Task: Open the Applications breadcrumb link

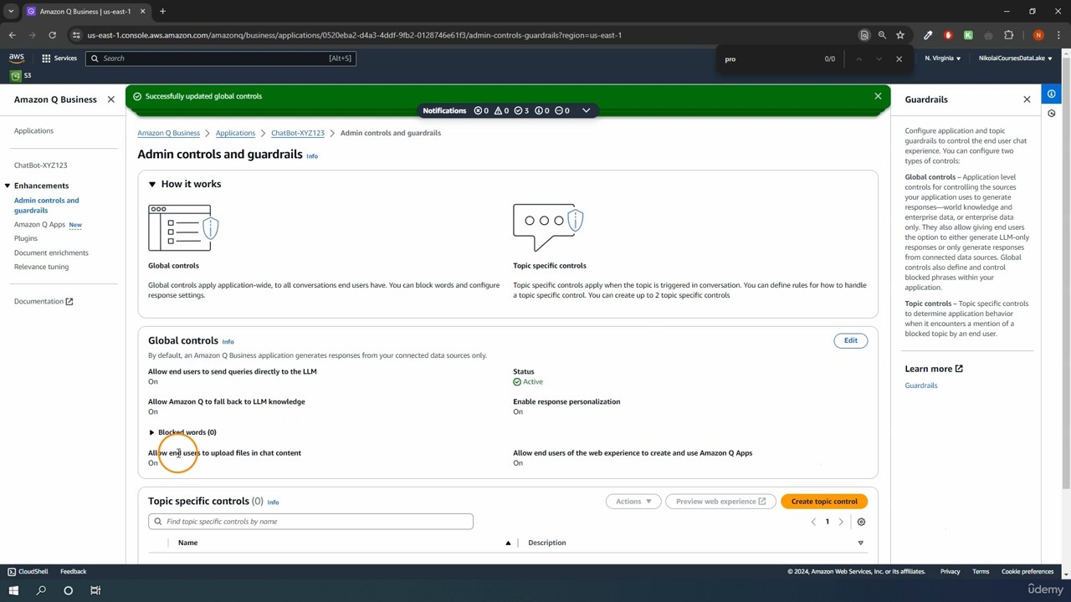Action: tap(235, 133)
